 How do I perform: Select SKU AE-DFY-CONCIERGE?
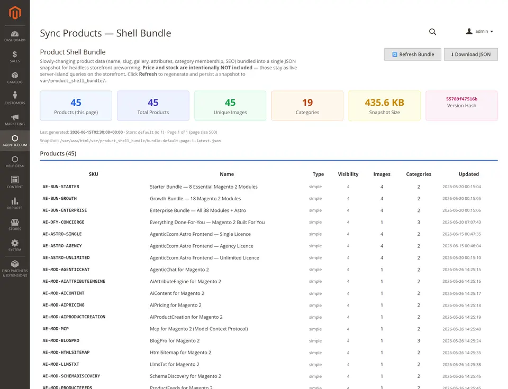[x=63, y=222]
